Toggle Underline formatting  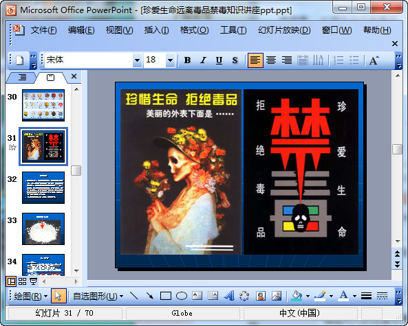coord(219,60)
